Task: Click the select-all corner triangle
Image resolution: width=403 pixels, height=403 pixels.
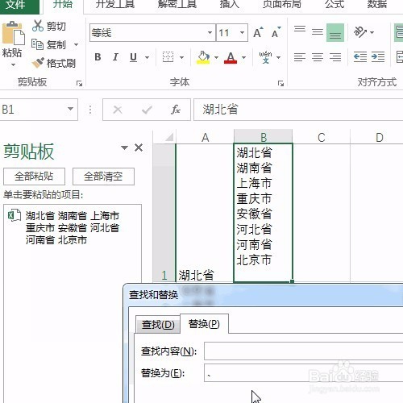Action: point(169,137)
